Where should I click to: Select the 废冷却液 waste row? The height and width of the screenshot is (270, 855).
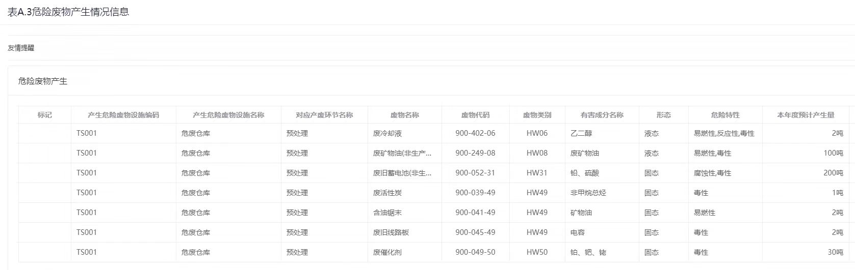pyautogui.click(x=387, y=133)
